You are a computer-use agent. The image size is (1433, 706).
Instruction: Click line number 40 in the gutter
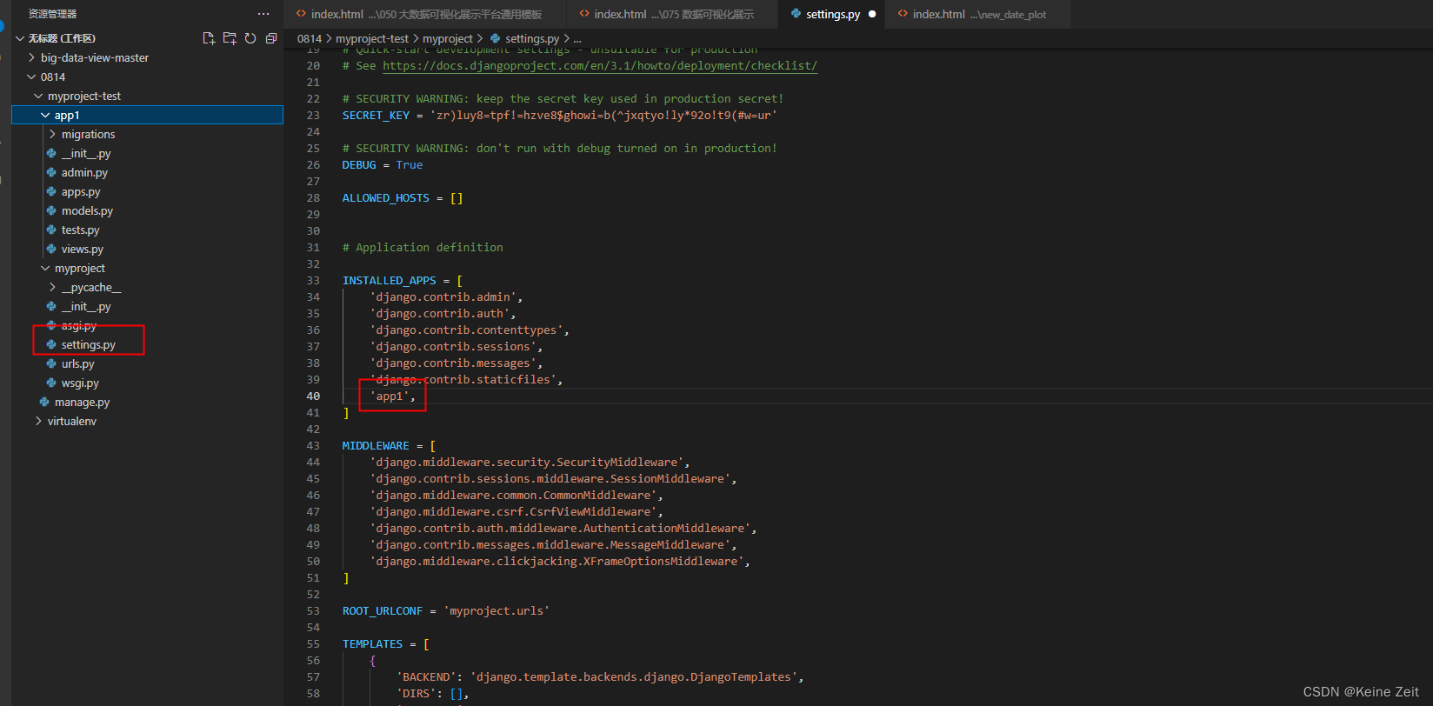(x=313, y=396)
